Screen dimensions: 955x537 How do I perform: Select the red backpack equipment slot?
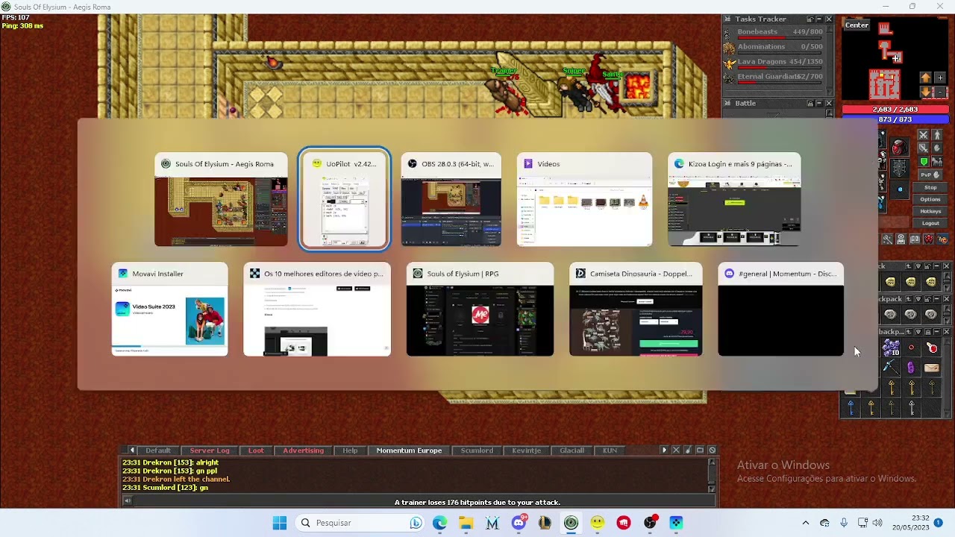click(899, 146)
